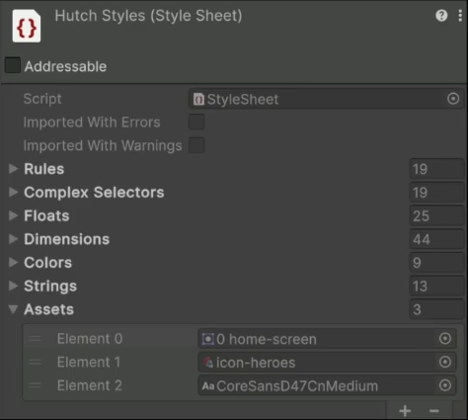Screen dimensions: 468x420
Task: Collapse the Assets foldout
Action: tap(13, 309)
